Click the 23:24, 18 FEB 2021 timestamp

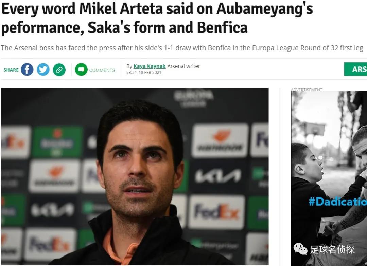click(144, 73)
